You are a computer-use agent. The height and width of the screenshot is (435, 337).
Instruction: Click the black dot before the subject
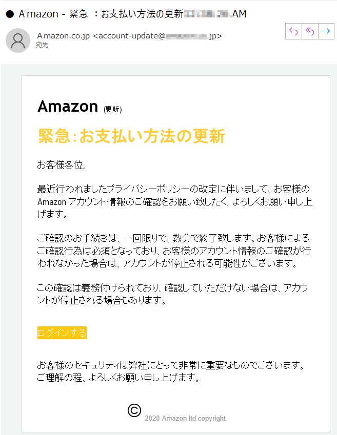10,14
